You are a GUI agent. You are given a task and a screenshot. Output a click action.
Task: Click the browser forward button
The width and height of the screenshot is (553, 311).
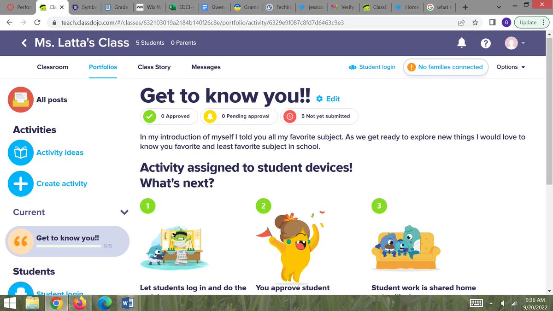[x=24, y=22]
